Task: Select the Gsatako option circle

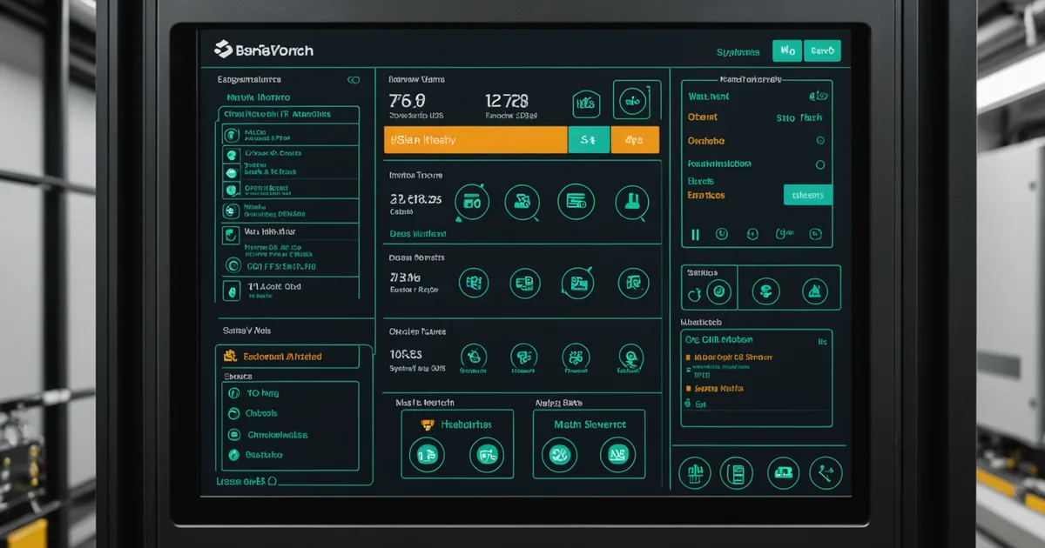Action: (233, 455)
